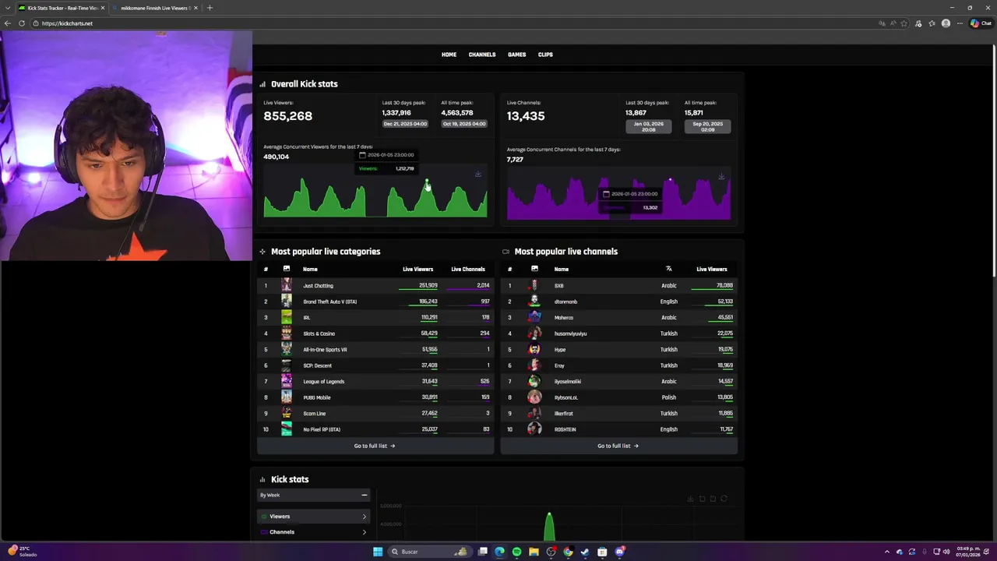Viewport: 997px width, 561px height.
Task: Open Microsoft Store from the taskbar
Action: click(x=602, y=552)
